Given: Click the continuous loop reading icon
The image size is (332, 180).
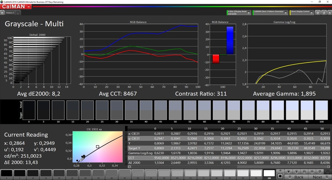Looking at the screenshot, I should tap(312, 172).
